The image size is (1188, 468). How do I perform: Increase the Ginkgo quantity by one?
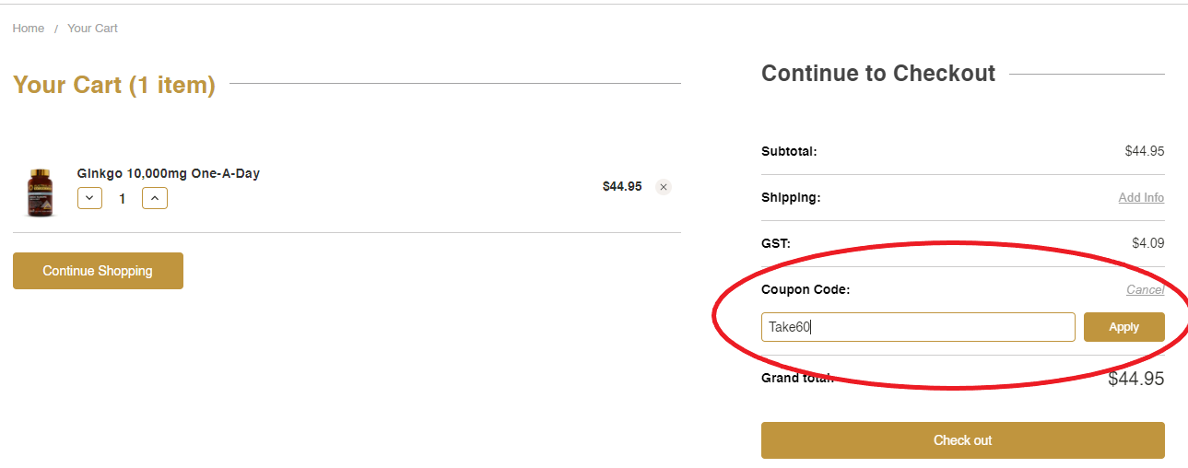pyautogui.click(x=155, y=198)
